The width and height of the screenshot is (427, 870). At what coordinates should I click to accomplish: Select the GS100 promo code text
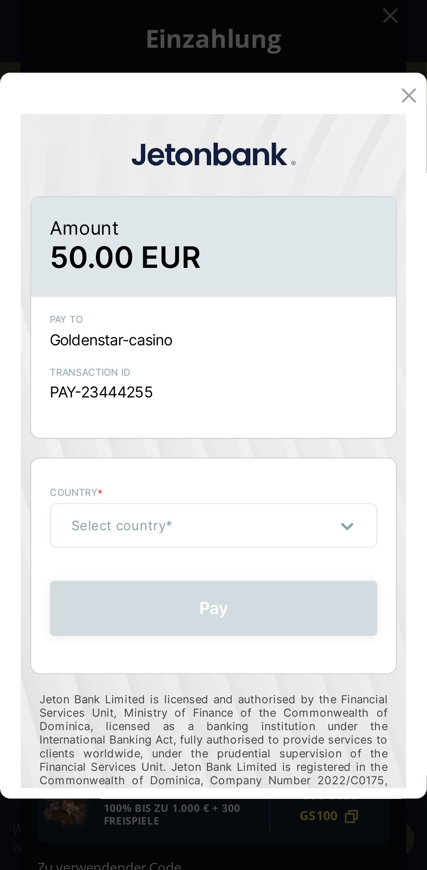[318, 816]
